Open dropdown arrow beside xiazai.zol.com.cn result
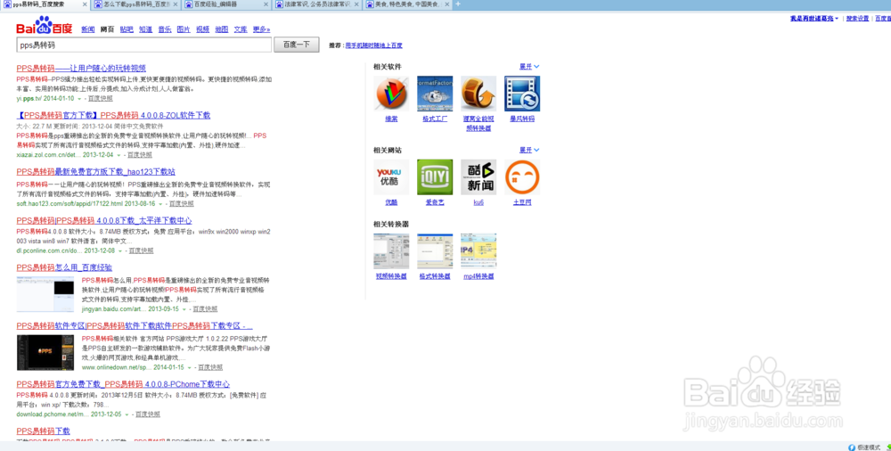Screen dimensions: 891x451 (x=119, y=155)
